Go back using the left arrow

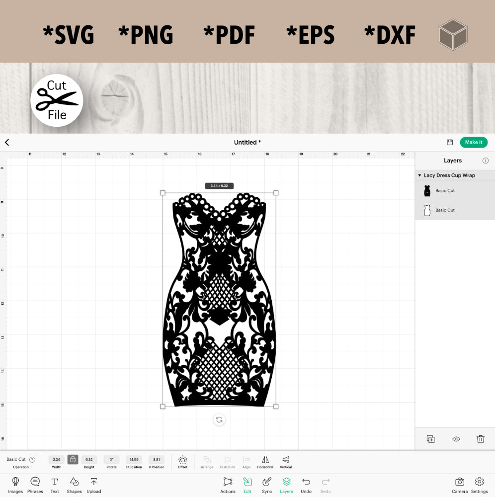[7, 142]
